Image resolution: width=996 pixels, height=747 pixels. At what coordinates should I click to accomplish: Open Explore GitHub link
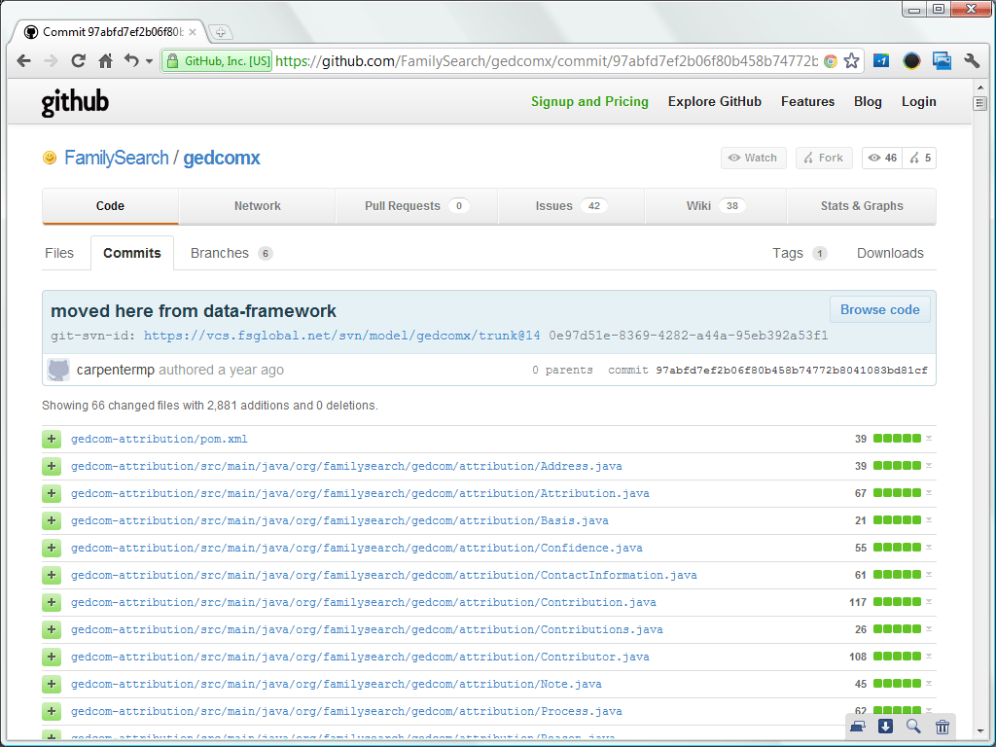click(x=715, y=101)
